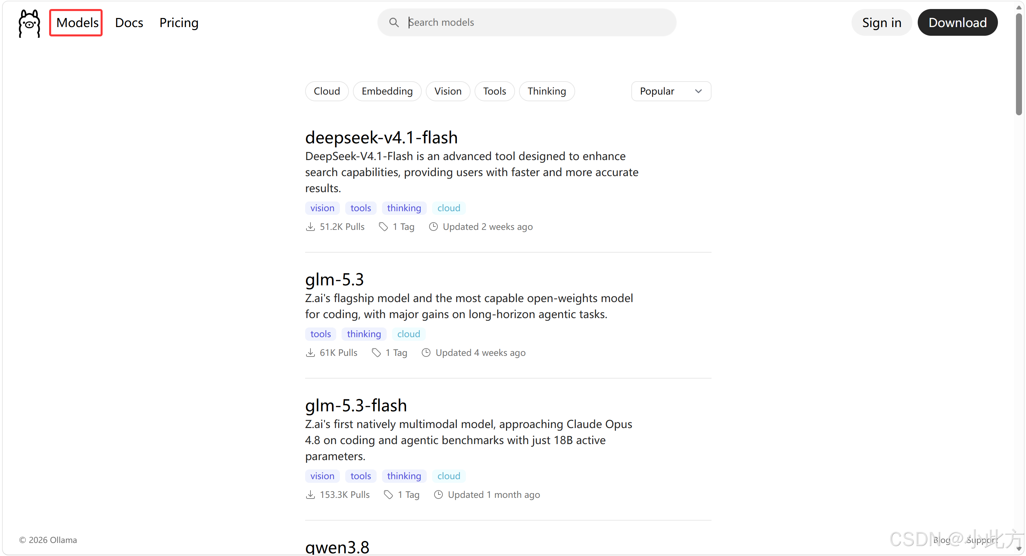Screen dimensions: 1026x556
Task: Click the cloud tag under deepseek-v4.1-flash
Action: 449,208
